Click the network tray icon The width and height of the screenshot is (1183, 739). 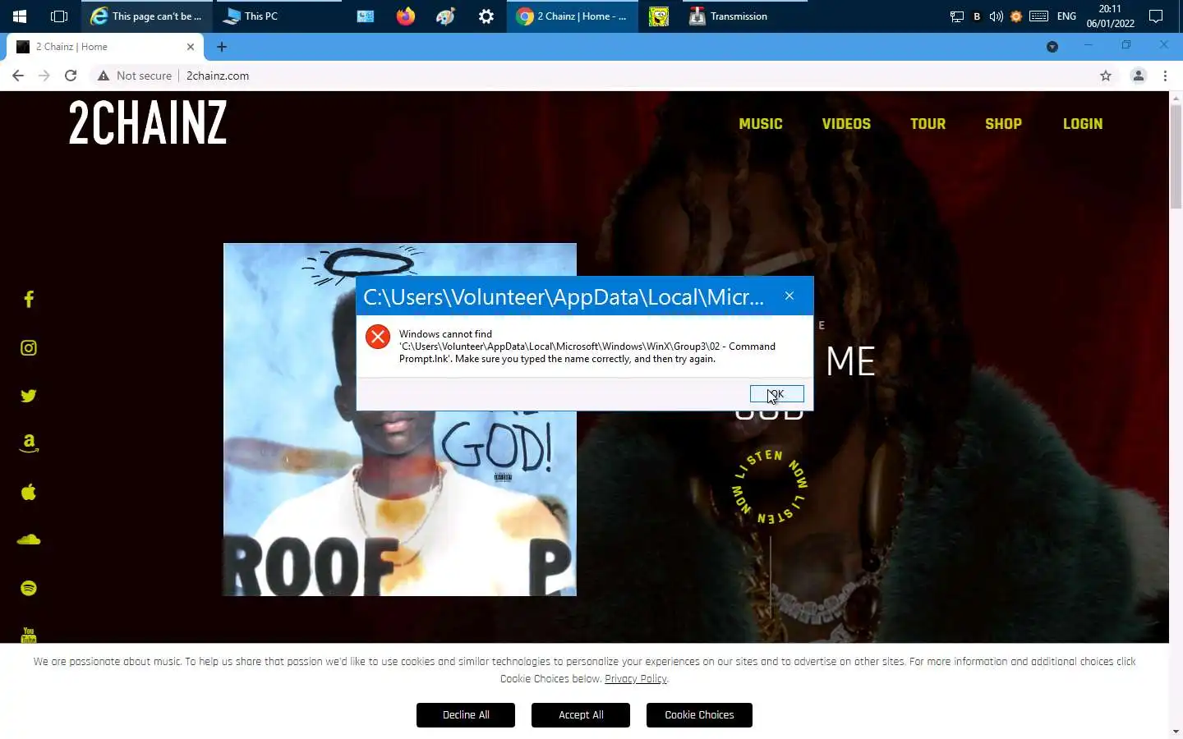956,16
